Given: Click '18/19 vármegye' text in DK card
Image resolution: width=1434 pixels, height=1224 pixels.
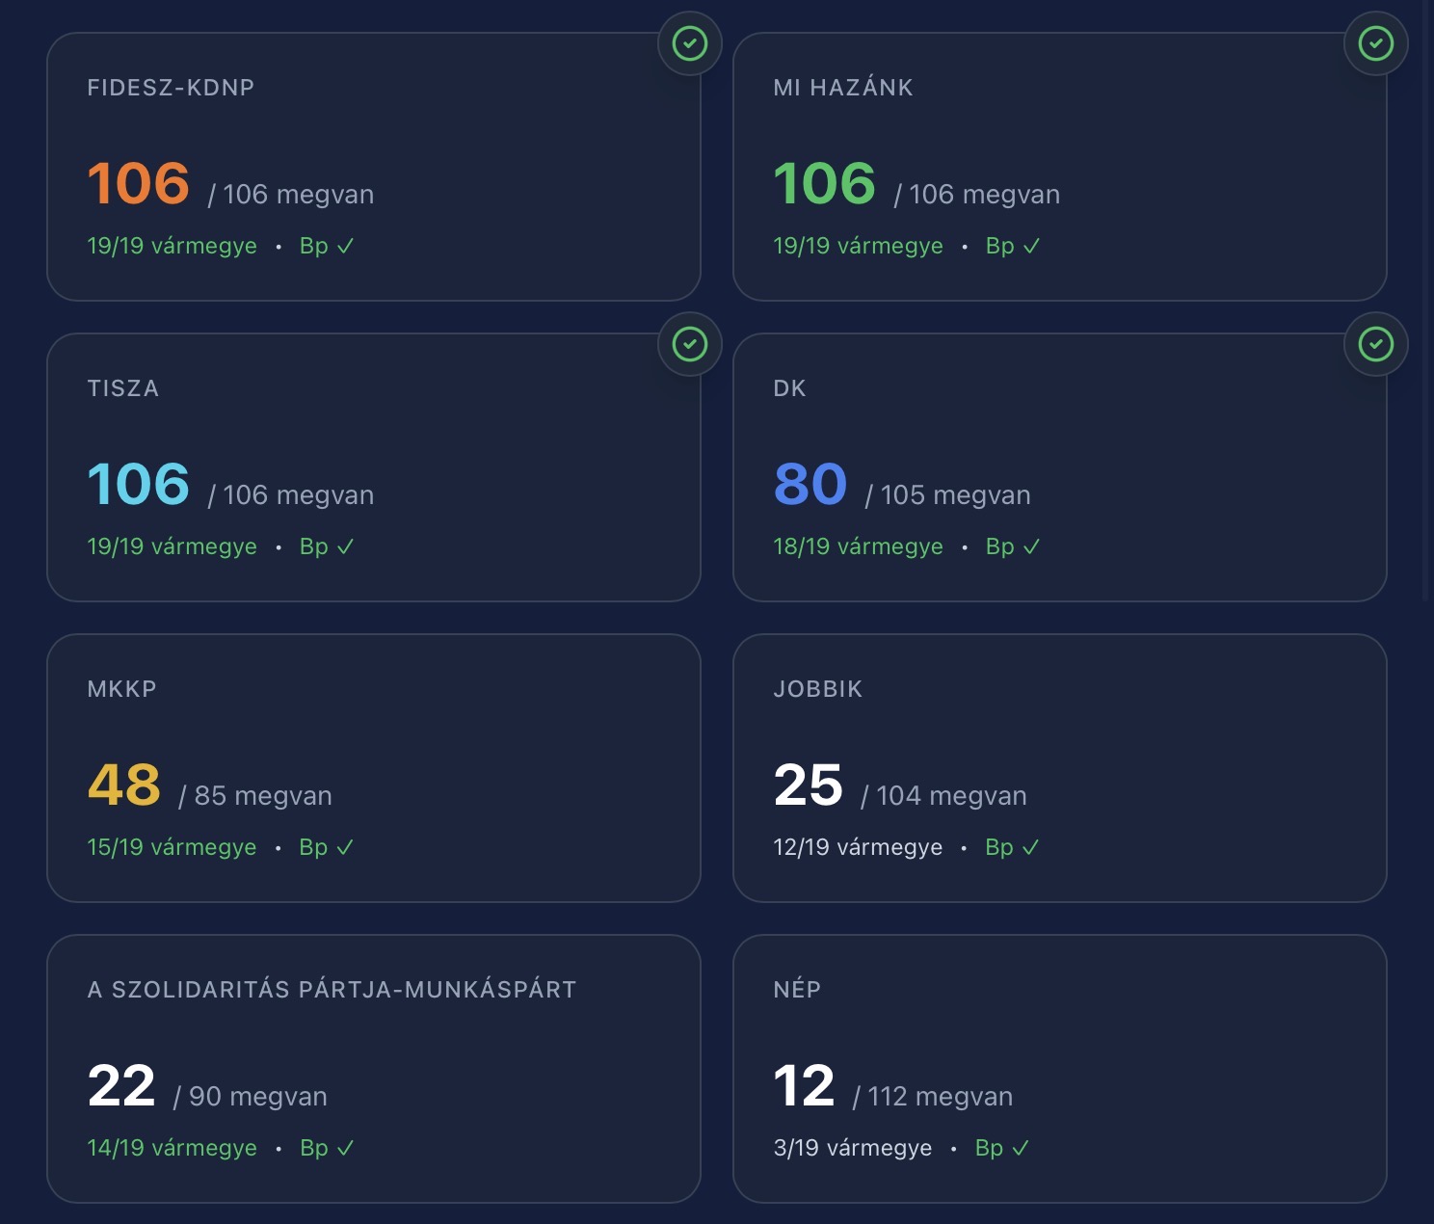Looking at the screenshot, I should [858, 546].
